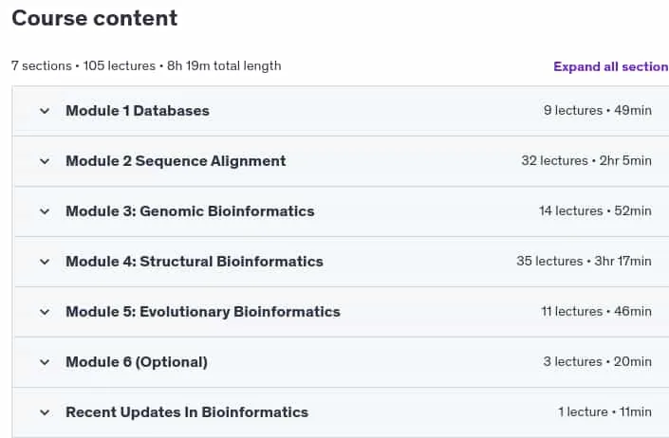Expand Module 6 (Optional) chevron
Image resolution: width=669 pixels, height=438 pixels.
(45, 362)
